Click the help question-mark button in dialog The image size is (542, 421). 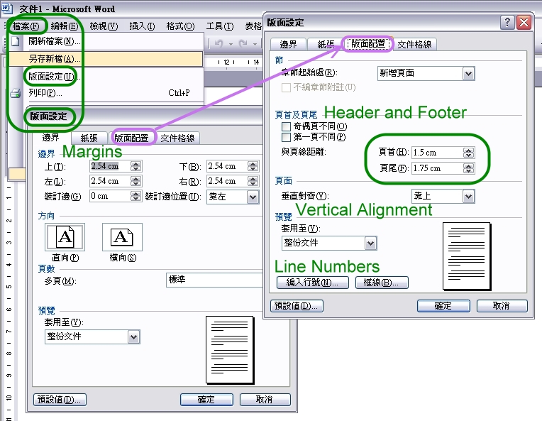click(507, 23)
